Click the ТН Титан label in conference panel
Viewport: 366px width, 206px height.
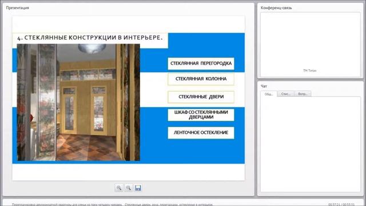click(310, 70)
